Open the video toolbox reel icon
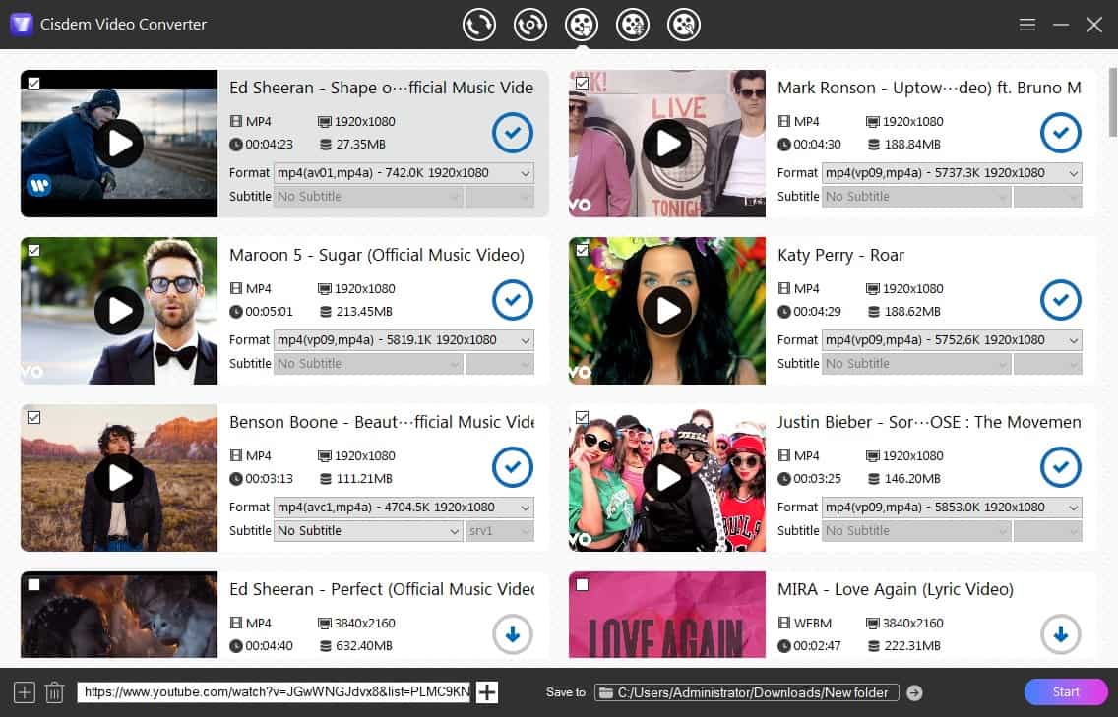This screenshot has height=717, width=1118. click(633, 25)
